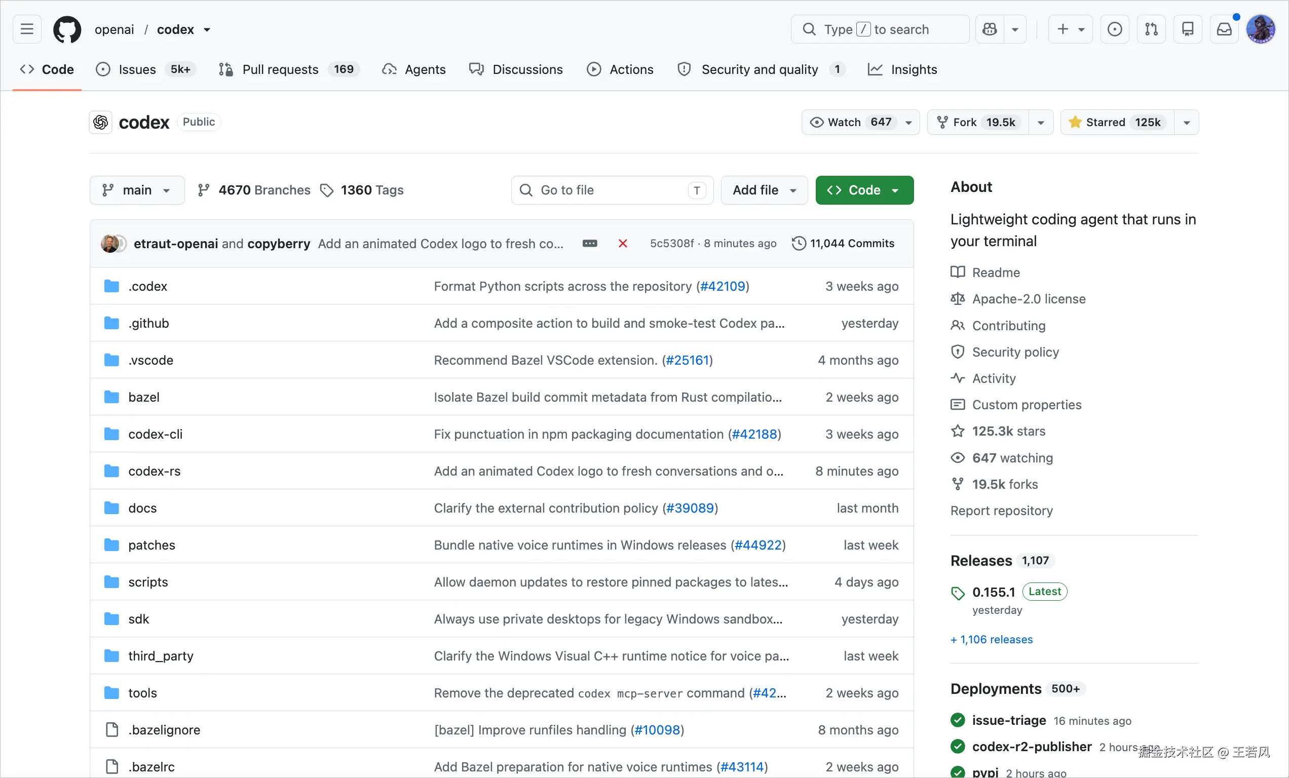Open the Watch notification options dropdown
1289x778 pixels.
(x=908, y=123)
